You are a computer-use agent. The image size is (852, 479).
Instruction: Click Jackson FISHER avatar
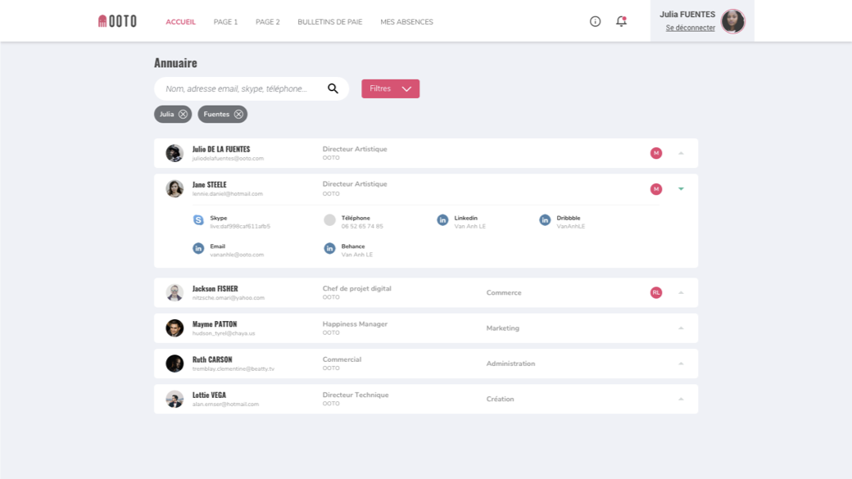coord(174,293)
